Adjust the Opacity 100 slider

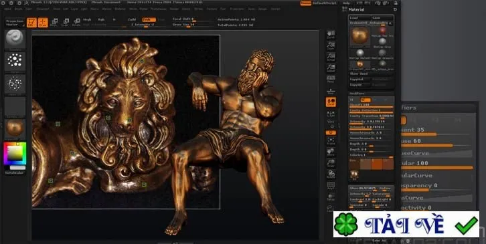372,105
